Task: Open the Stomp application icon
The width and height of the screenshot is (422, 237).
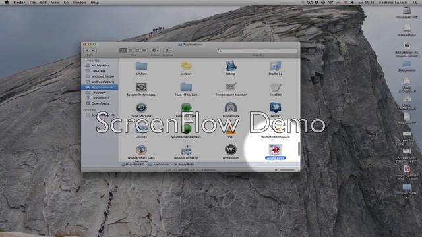Action: (x=231, y=66)
